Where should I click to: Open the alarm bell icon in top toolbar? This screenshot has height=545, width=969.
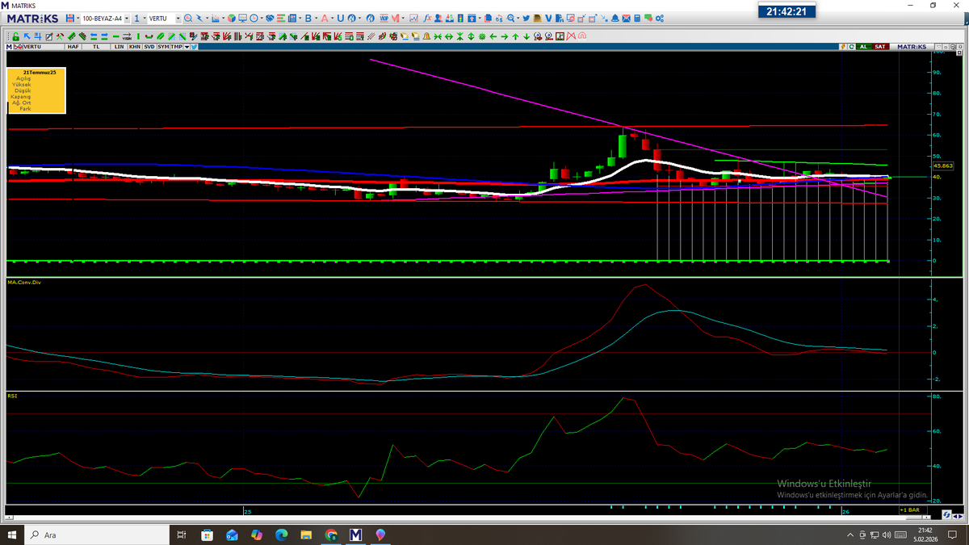(615, 18)
